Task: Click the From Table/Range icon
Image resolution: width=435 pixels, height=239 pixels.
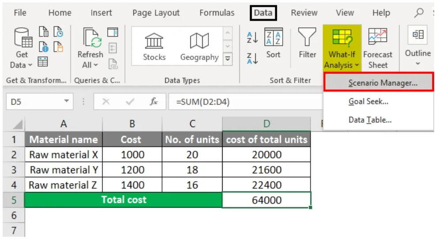Action: (x=43, y=62)
